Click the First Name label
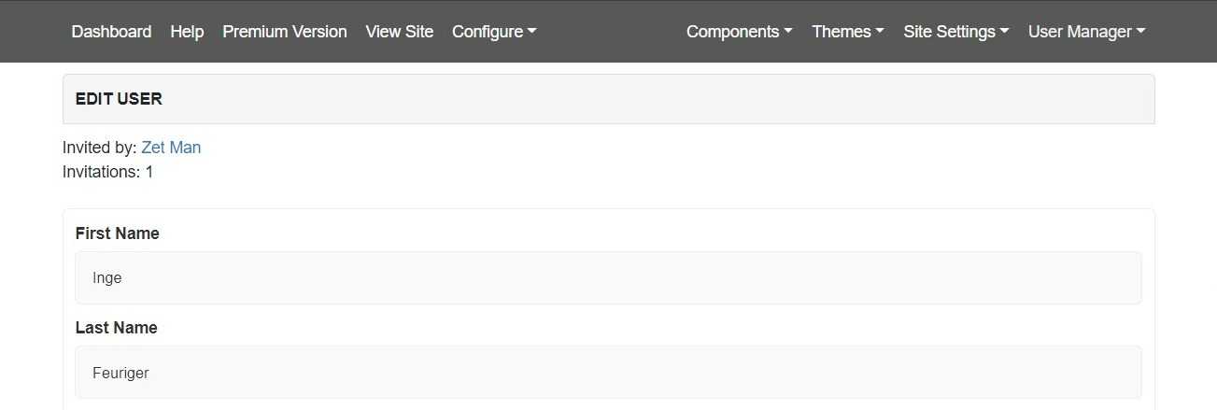 (x=117, y=233)
